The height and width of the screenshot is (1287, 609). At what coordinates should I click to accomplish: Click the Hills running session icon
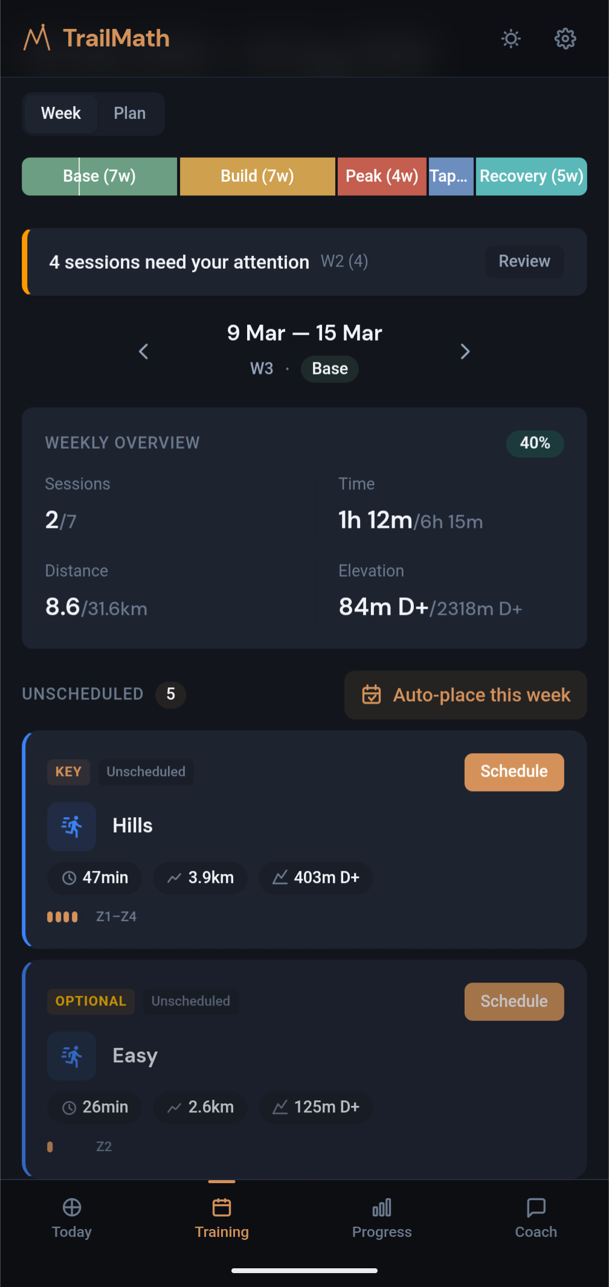72,826
